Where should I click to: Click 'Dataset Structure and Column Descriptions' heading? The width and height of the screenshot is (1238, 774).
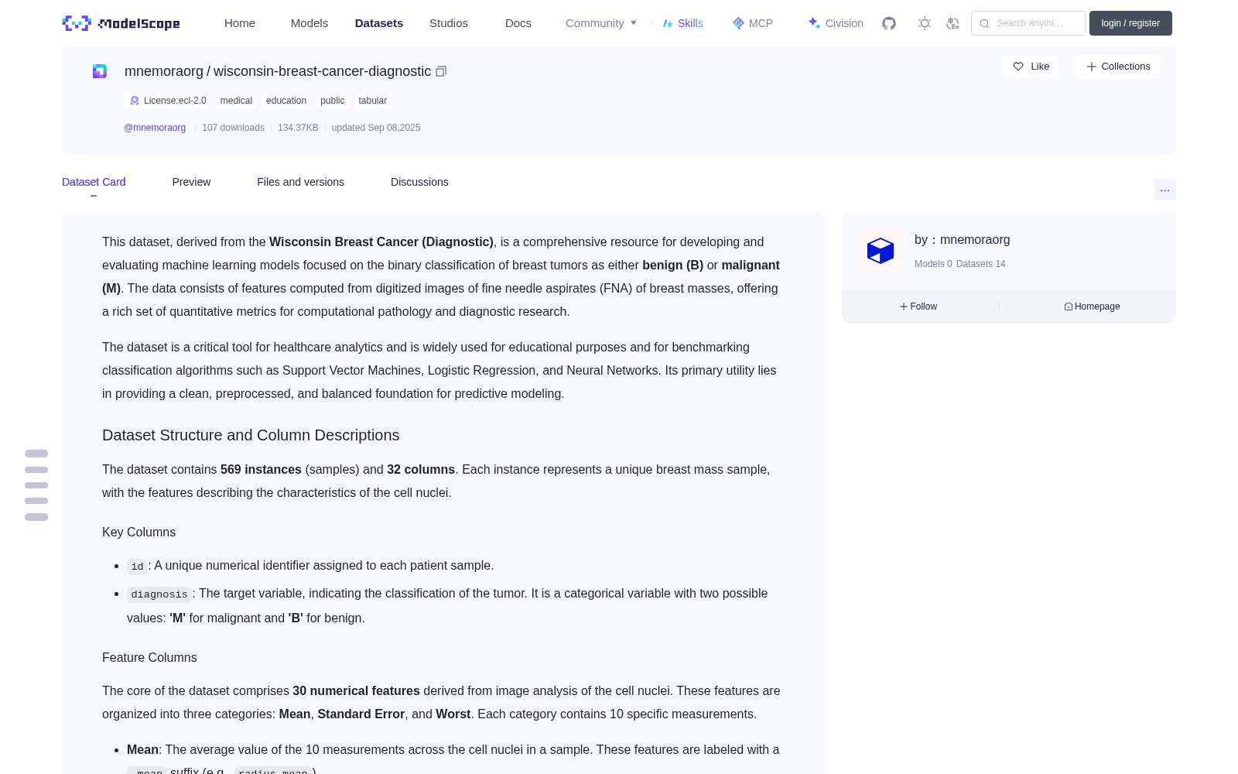click(251, 435)
